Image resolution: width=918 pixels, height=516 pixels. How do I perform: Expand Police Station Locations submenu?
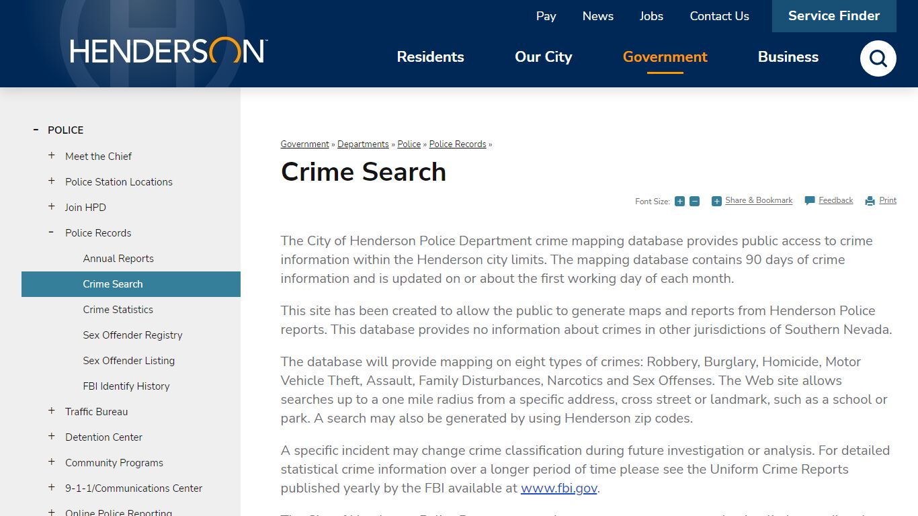52,181
